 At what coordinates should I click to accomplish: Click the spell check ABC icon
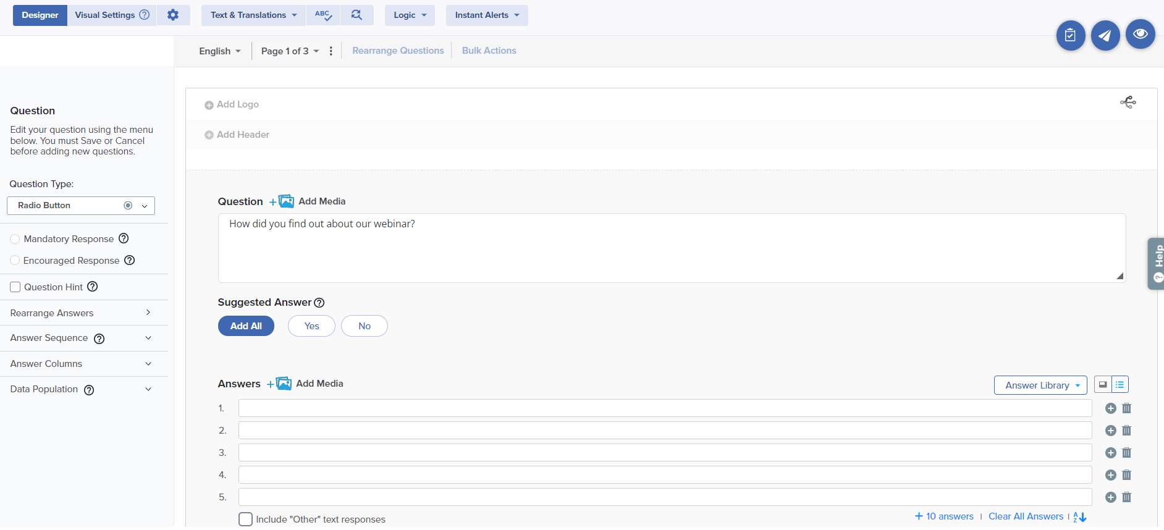[x=323, y=15]
